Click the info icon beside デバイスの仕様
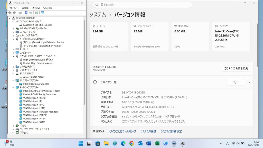 [95, 82]
